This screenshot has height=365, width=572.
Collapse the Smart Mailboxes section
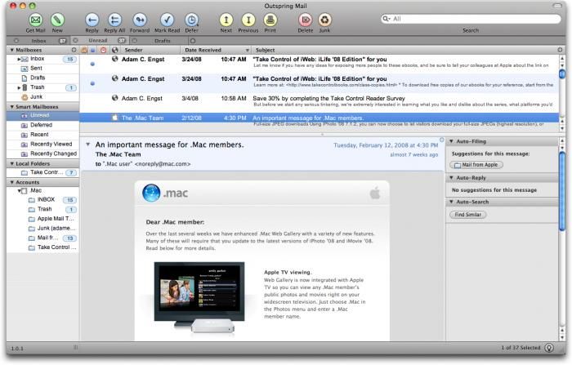(x=12, y=107)
